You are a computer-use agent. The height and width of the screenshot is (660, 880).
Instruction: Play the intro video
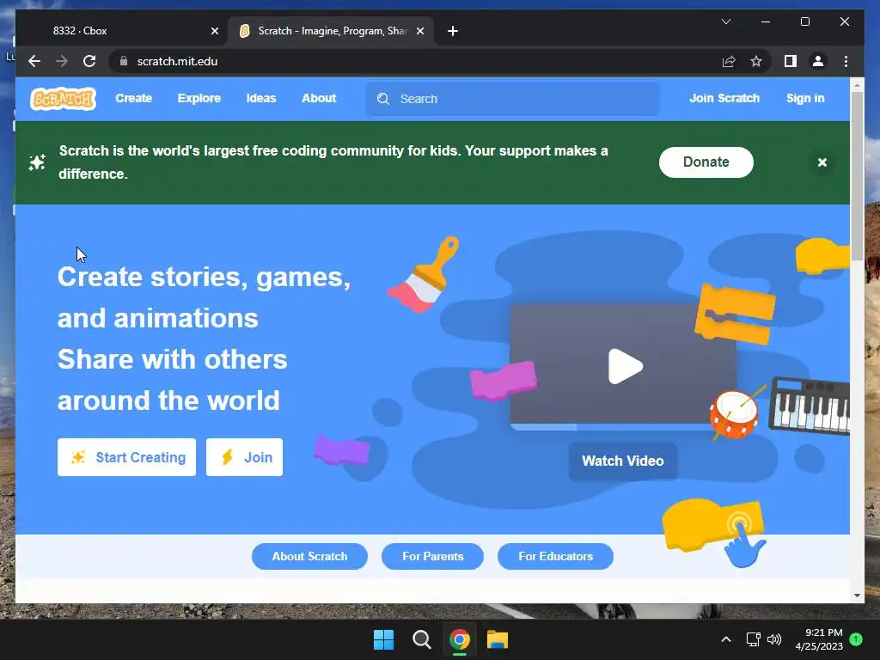pyautogui.click(x=625, y=366)
